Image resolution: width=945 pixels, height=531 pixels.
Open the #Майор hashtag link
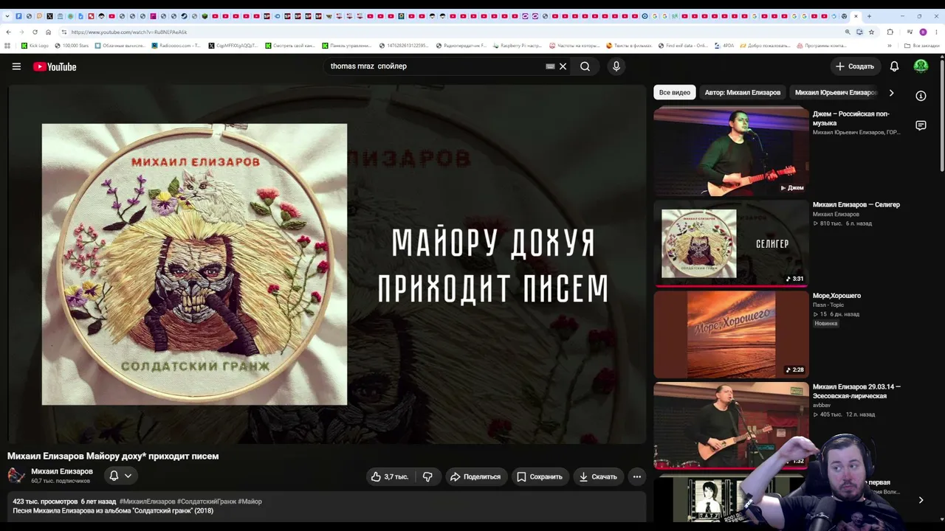point(250,502)
